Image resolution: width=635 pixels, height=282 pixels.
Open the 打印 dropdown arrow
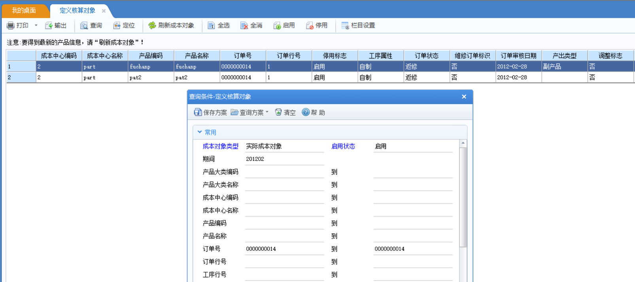coord(36,25)
